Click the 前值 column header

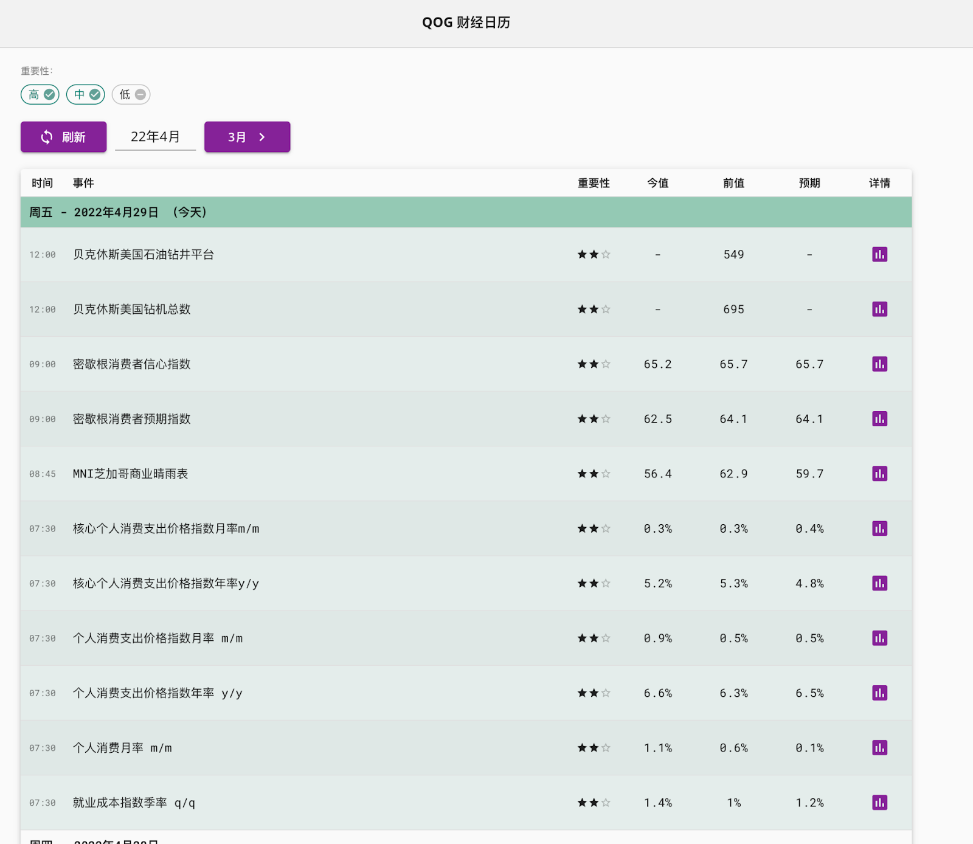(733, 183)
